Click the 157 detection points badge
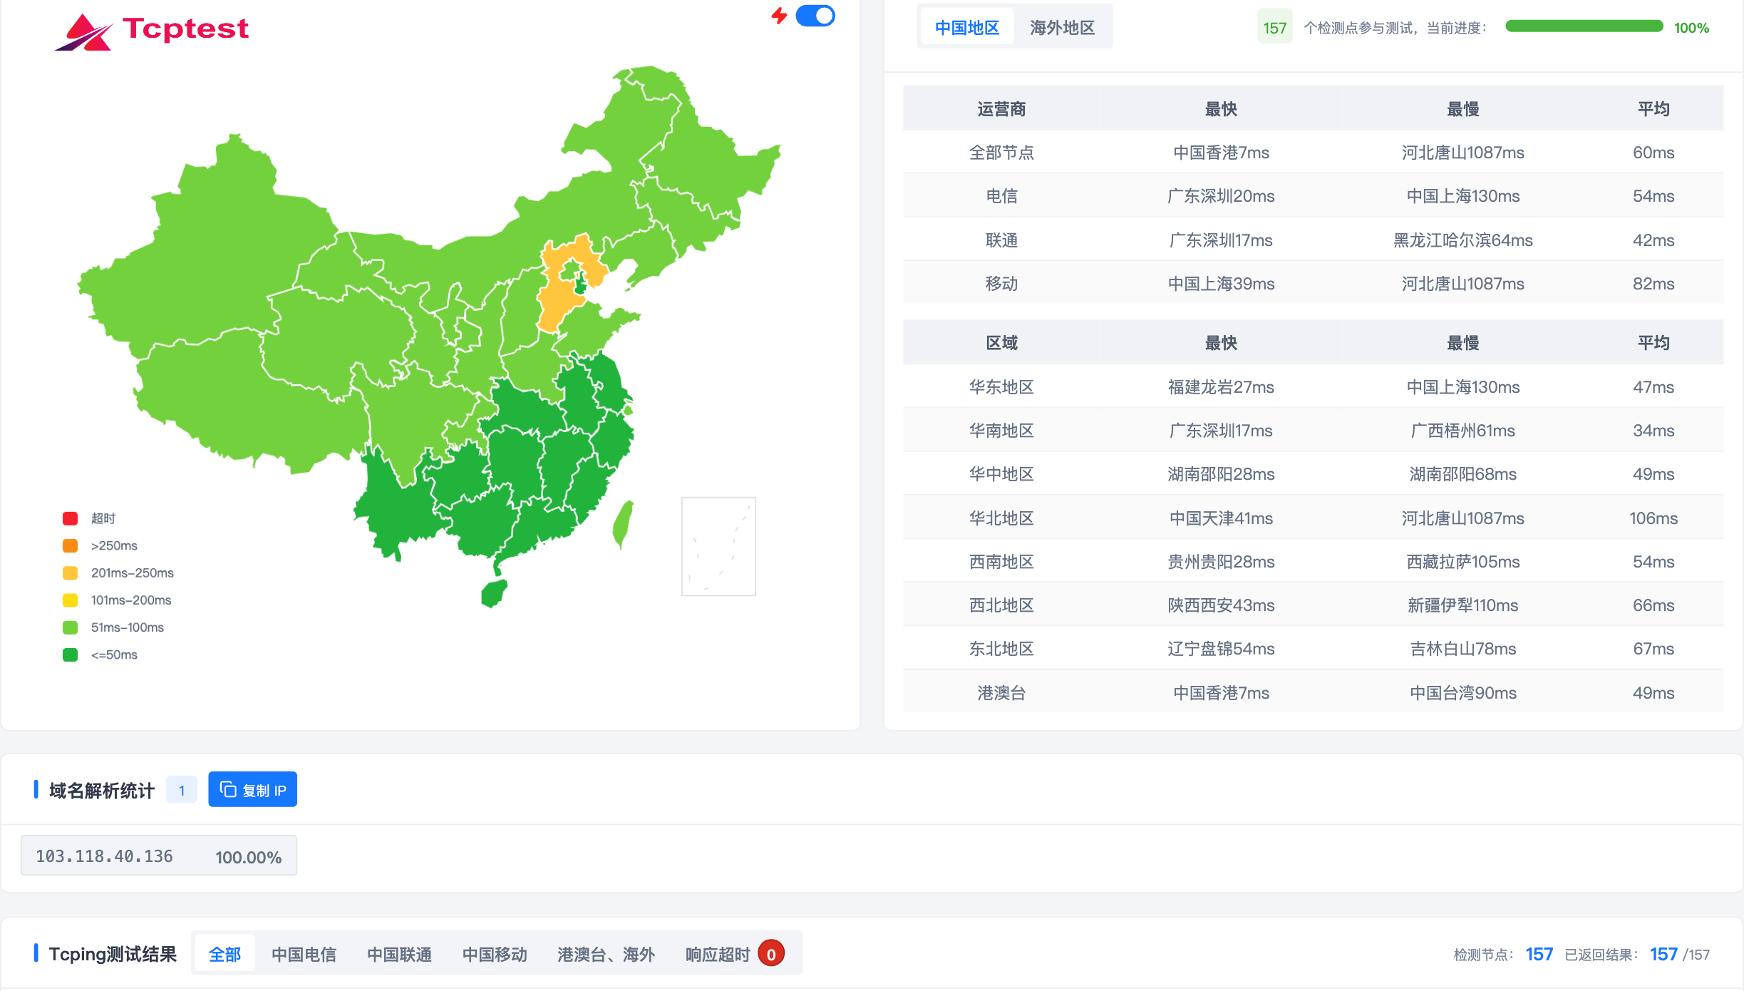The image size is (1744, 991). (1274, 28)
